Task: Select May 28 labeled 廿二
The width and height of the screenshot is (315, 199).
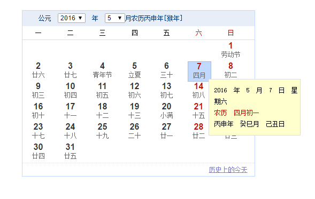Action: [198, 131]
